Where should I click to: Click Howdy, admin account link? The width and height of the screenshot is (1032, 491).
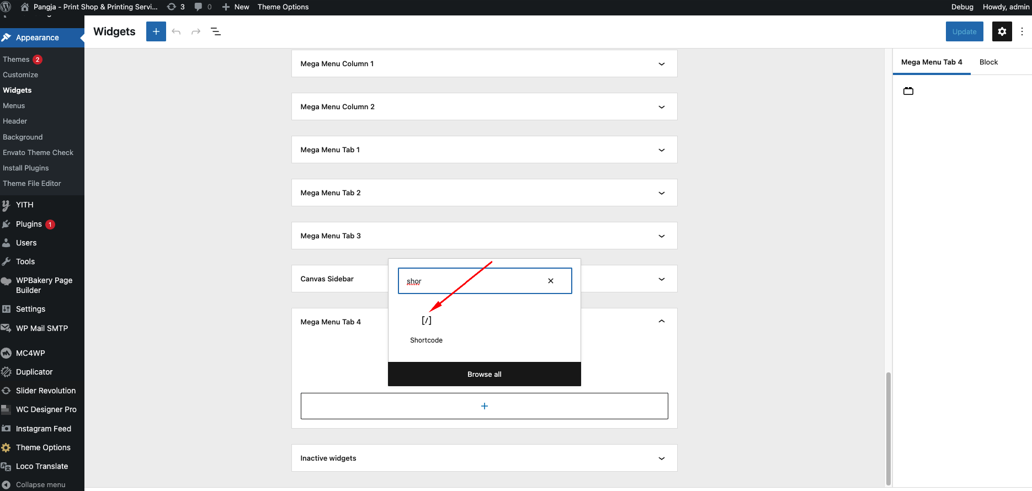1006,7
